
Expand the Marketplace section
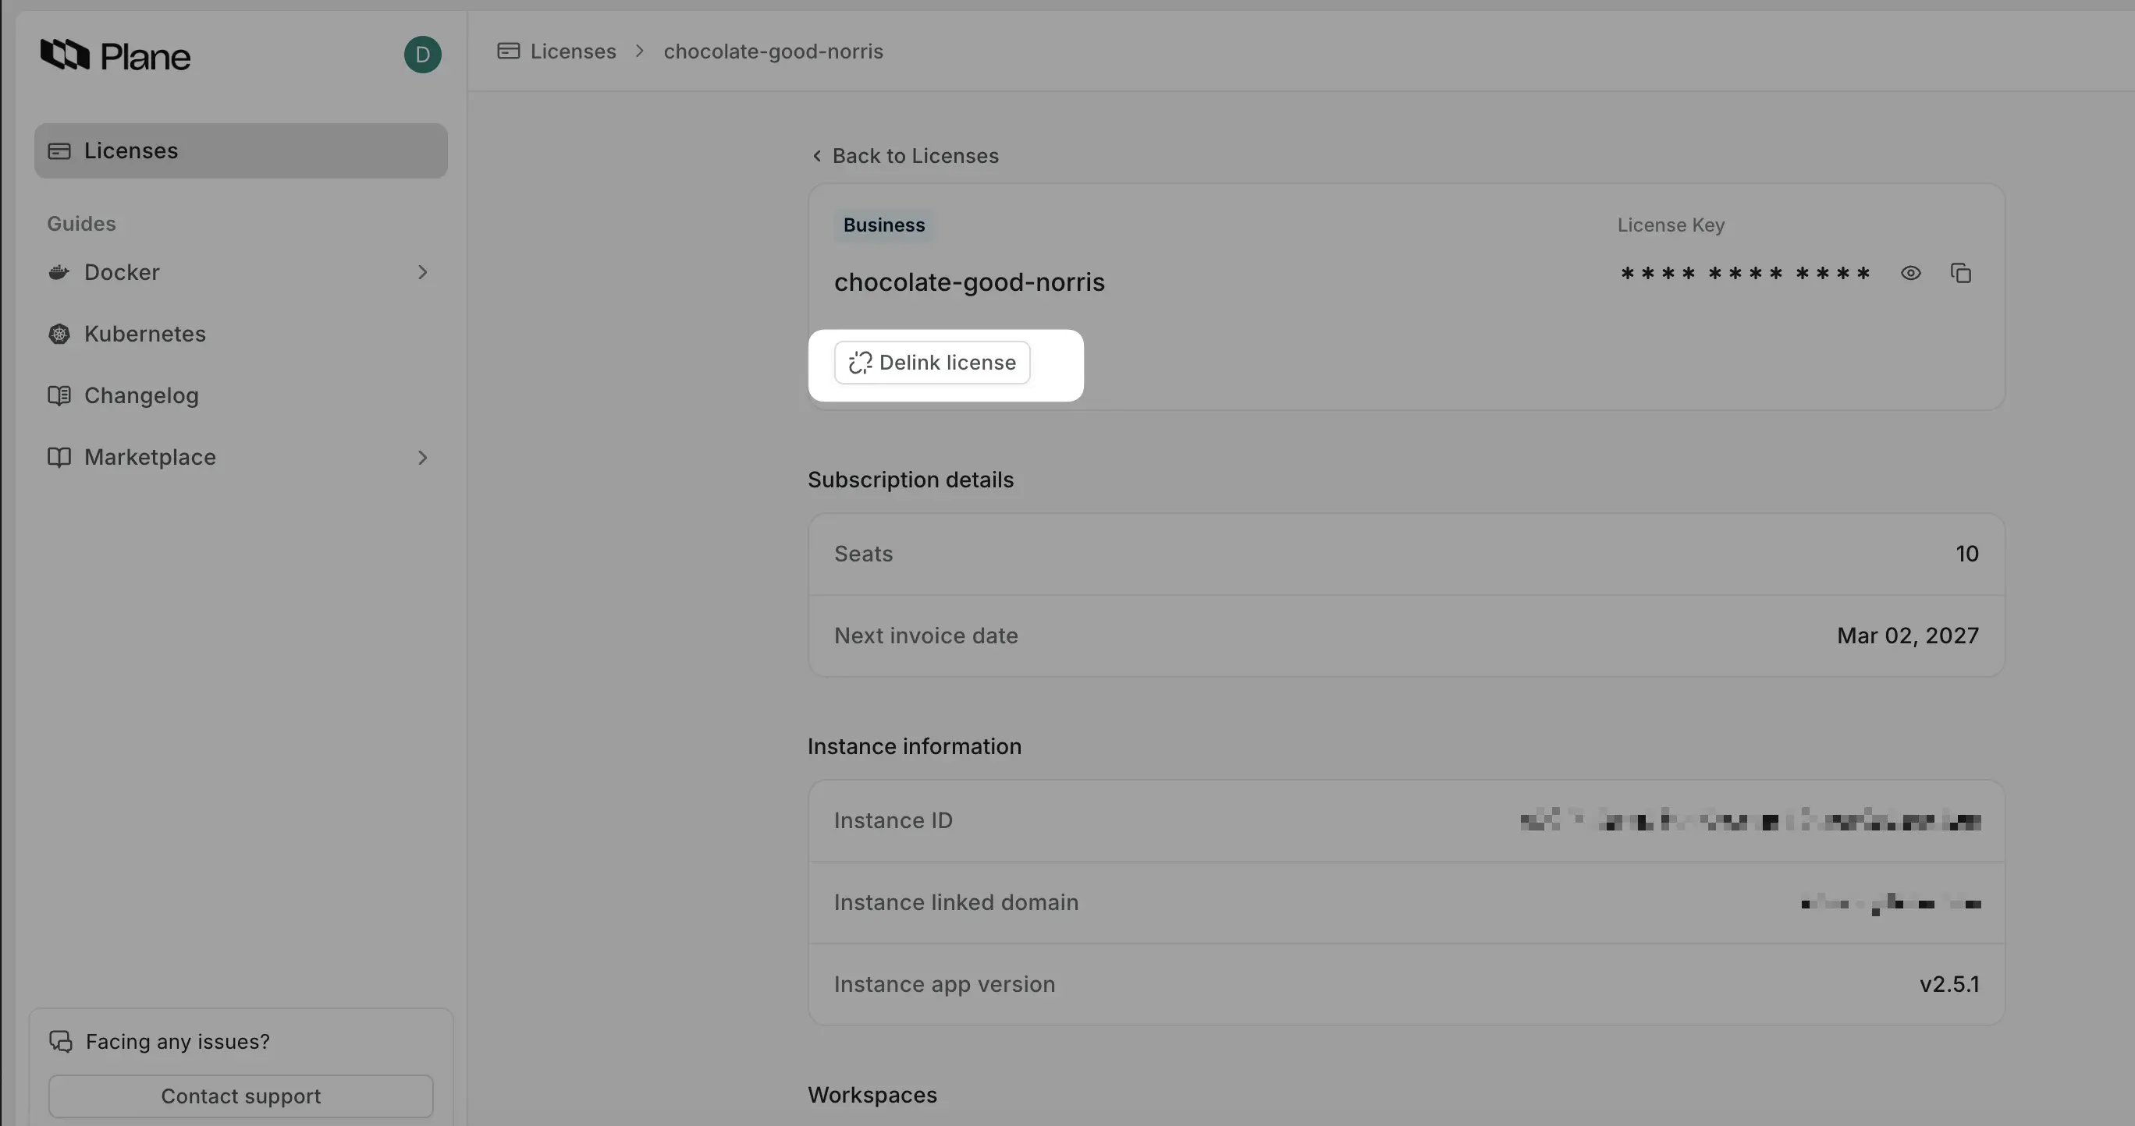point(423,457)
